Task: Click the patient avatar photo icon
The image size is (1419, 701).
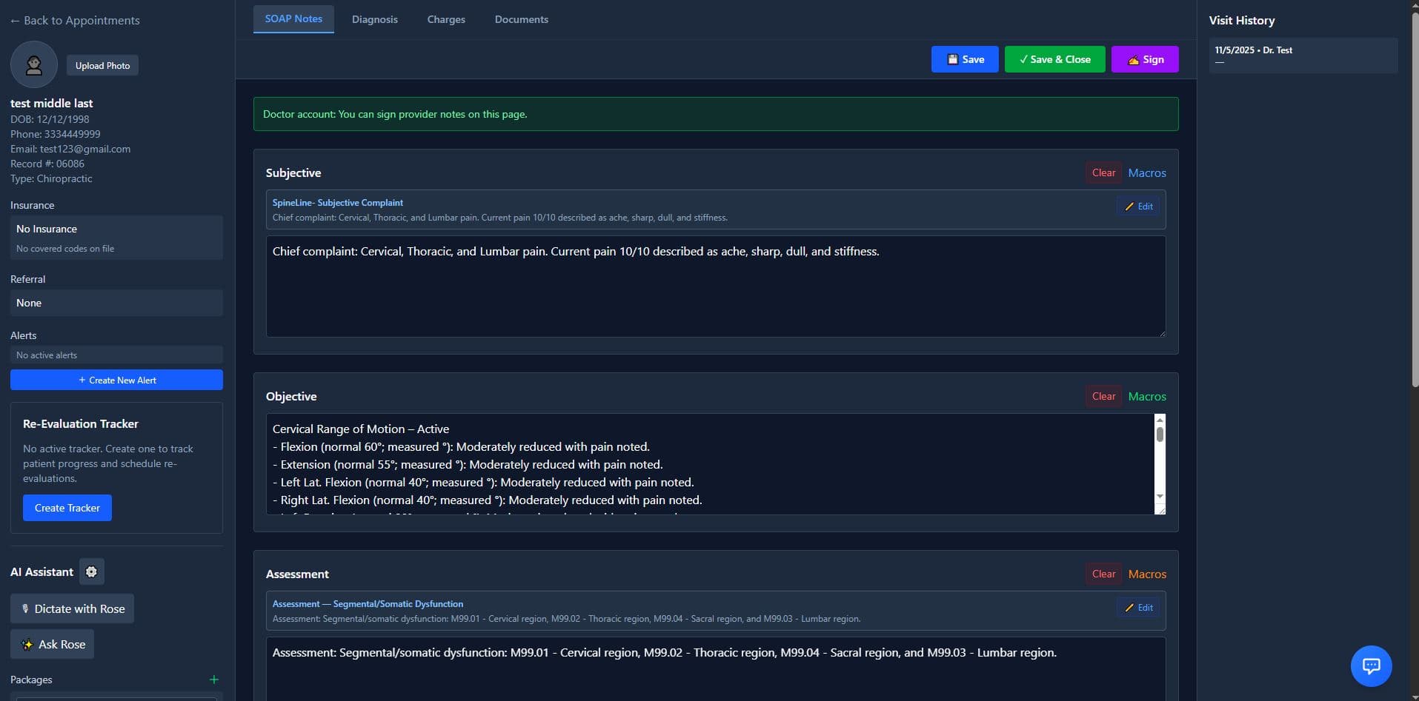Action: point(34,65)
